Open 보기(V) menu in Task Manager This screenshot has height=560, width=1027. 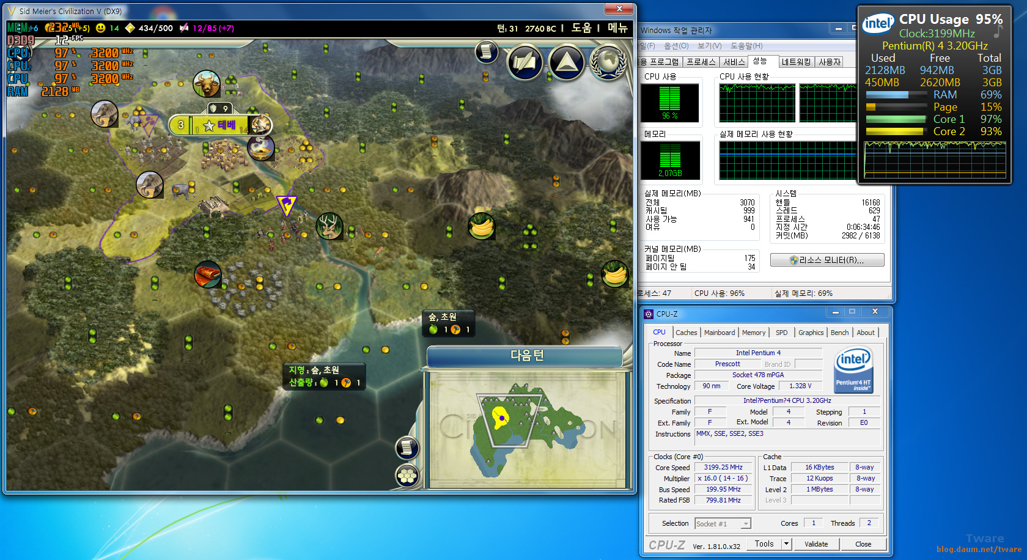pos(710,46)
